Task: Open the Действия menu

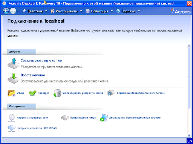Action: pyautogui.click(x=35, y=11)
